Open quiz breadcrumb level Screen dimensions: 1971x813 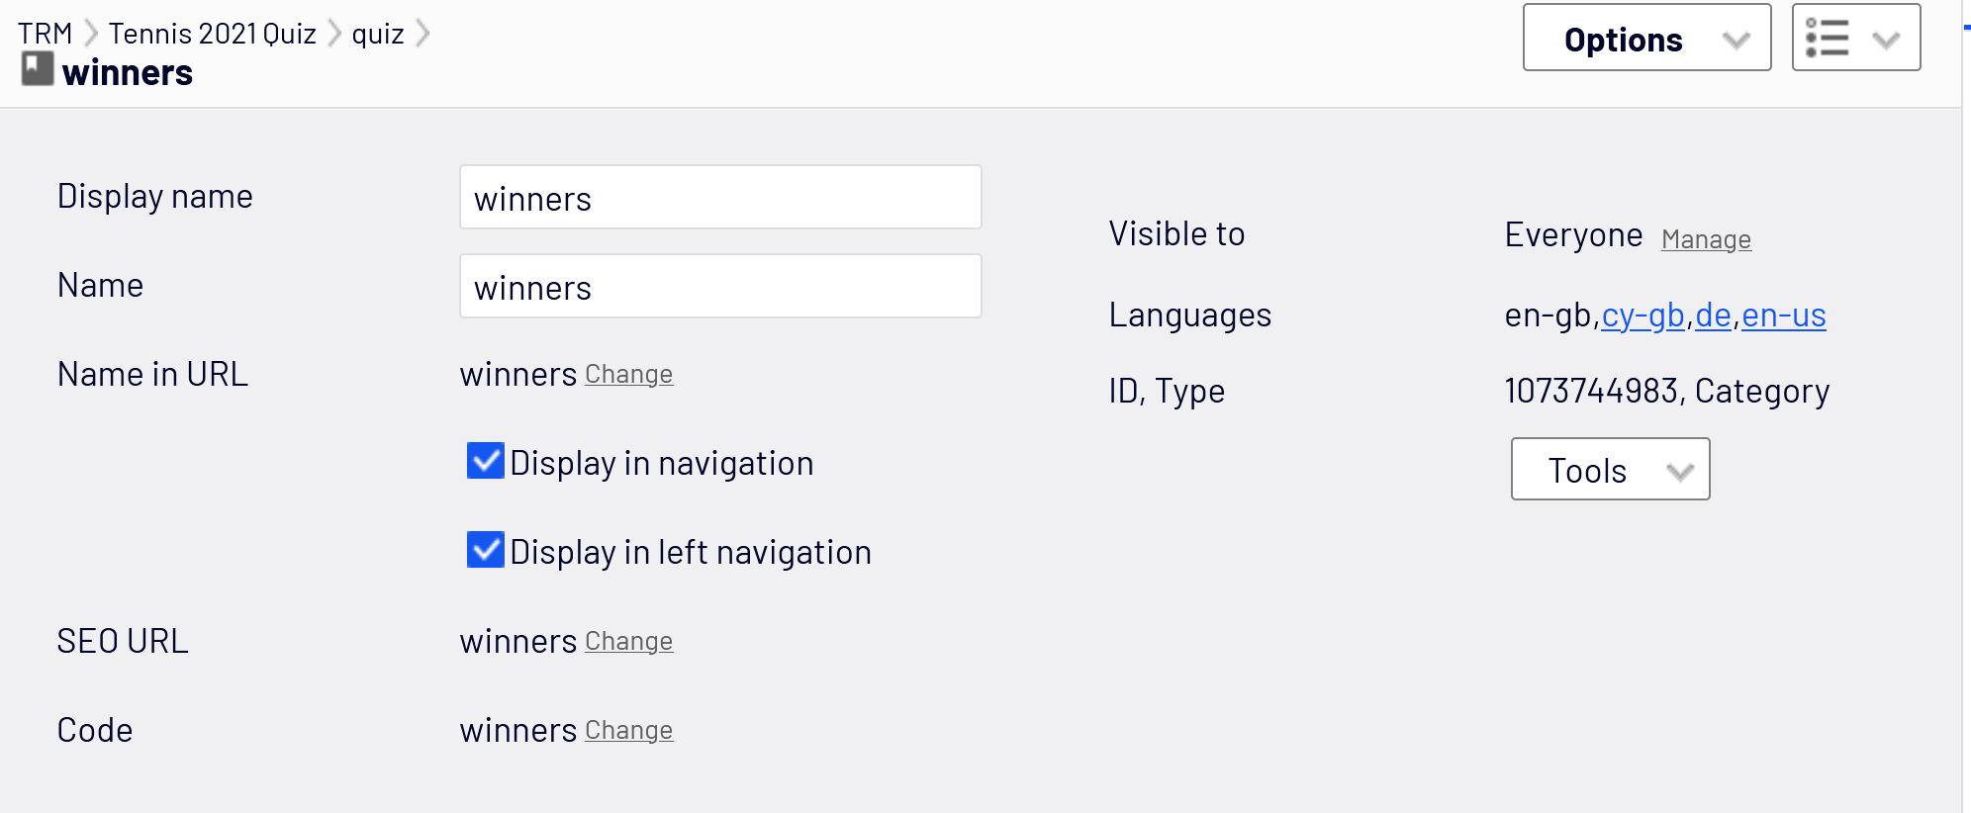377,34
